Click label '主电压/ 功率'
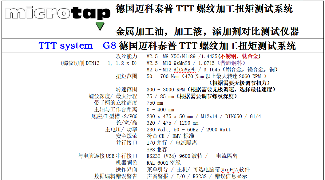 click(x=121, y=130)
